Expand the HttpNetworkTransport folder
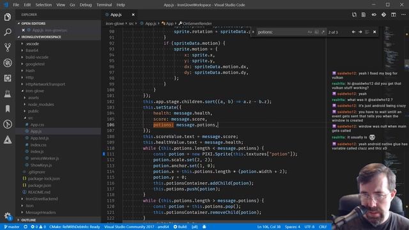This screenshot has width=409, height=230. click(45, 84)
